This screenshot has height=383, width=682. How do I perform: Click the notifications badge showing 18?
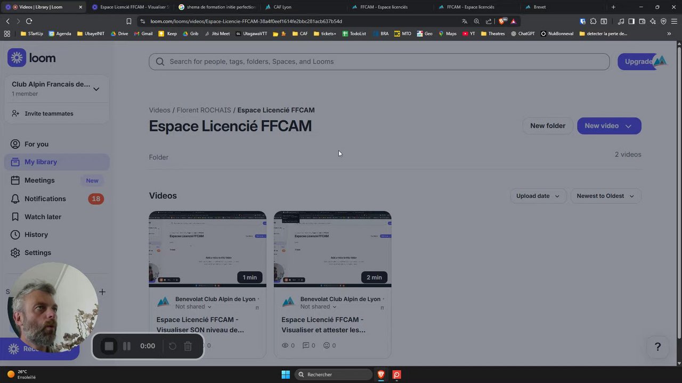click(96, 199)
